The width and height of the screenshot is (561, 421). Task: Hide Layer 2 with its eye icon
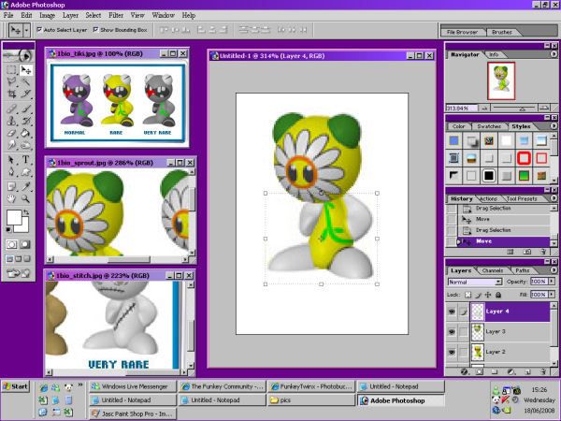point(452,353)
